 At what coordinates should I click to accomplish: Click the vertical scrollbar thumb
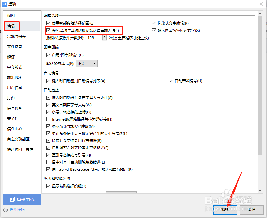pos(260,86)
